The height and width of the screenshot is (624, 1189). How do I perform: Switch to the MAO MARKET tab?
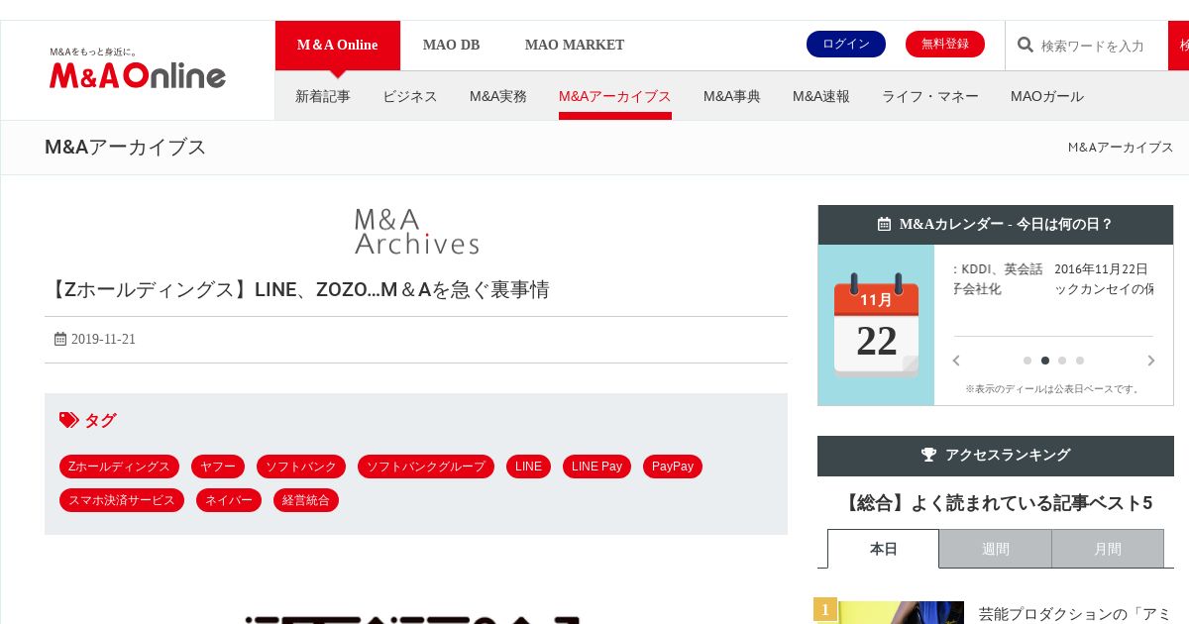tap(575, 46)
